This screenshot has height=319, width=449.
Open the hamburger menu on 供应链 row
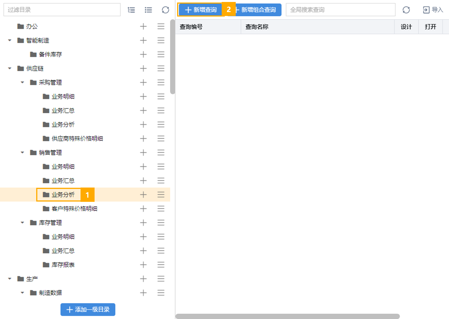click(x=161, y=68)
